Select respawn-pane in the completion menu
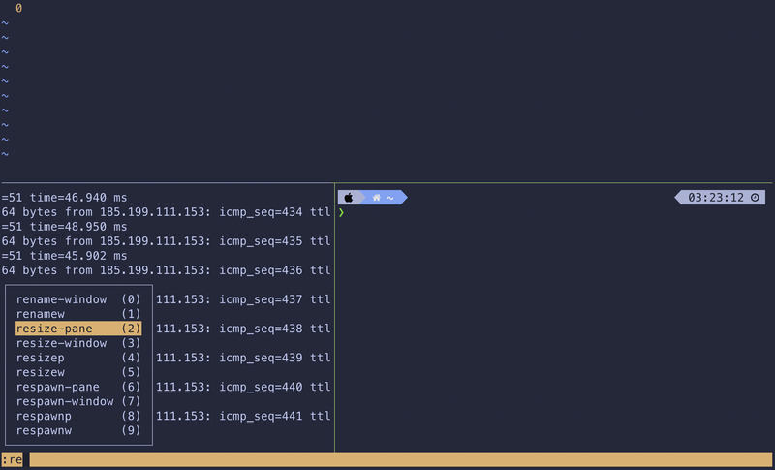 [x=78, y=387]
